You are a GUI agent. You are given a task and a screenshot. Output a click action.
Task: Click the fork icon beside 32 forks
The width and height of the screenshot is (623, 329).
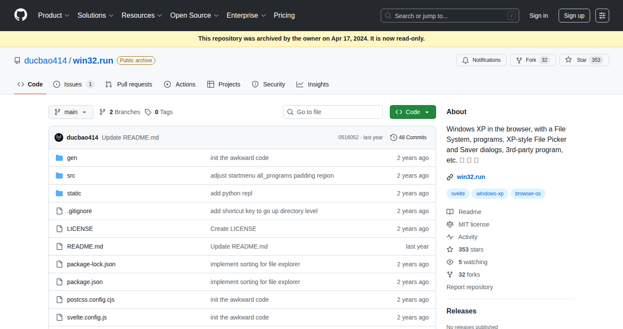pos(450,275)
